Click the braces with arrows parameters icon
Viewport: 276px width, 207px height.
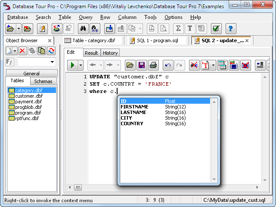click(x=234, y=65)
